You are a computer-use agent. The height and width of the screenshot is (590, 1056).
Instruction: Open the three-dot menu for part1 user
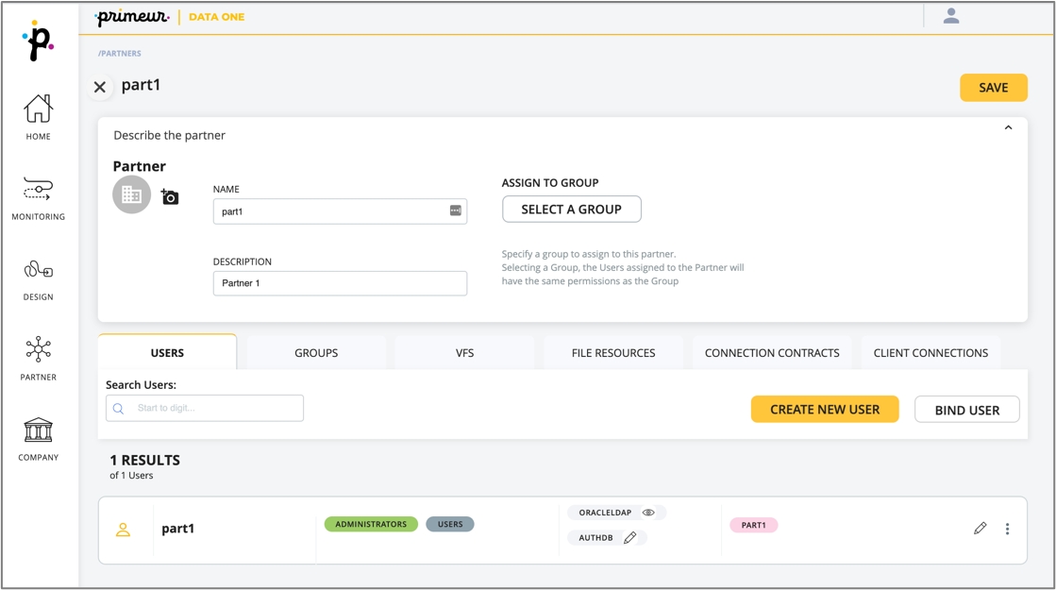[x=1007, y=529]
